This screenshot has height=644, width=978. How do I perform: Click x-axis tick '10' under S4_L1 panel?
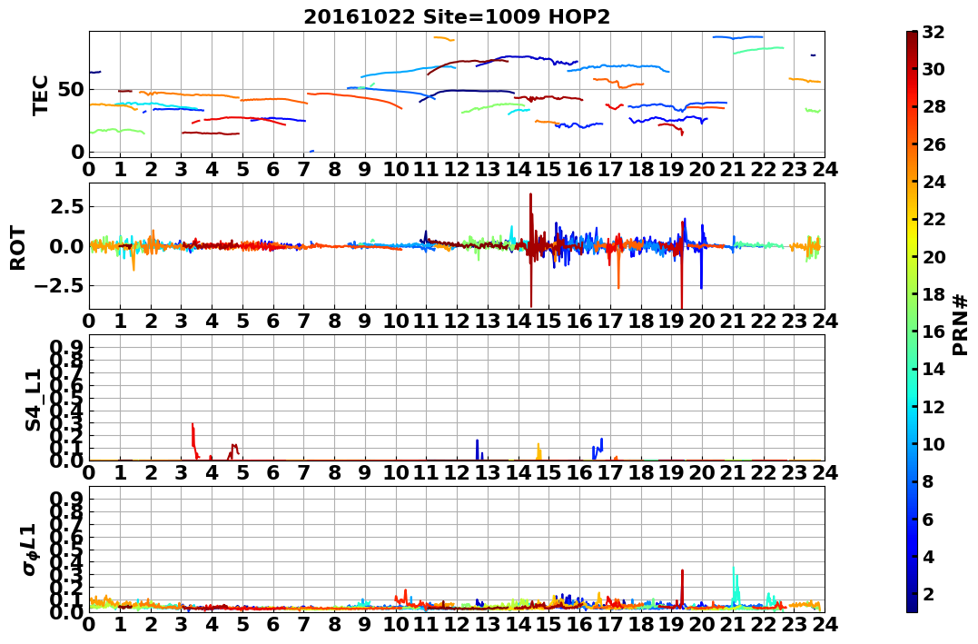[x=395, y=472]
